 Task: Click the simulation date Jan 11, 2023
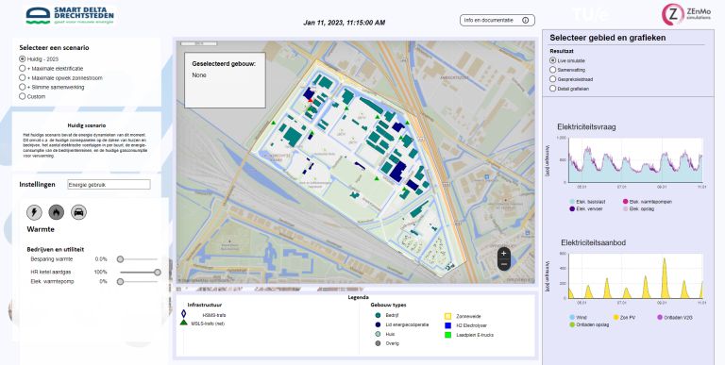(344, 23)
